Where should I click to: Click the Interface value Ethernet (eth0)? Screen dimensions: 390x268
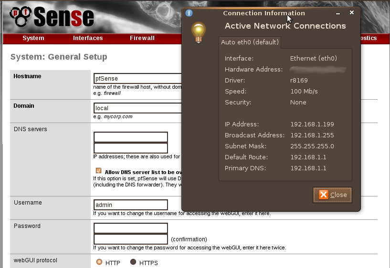(314, 58)
